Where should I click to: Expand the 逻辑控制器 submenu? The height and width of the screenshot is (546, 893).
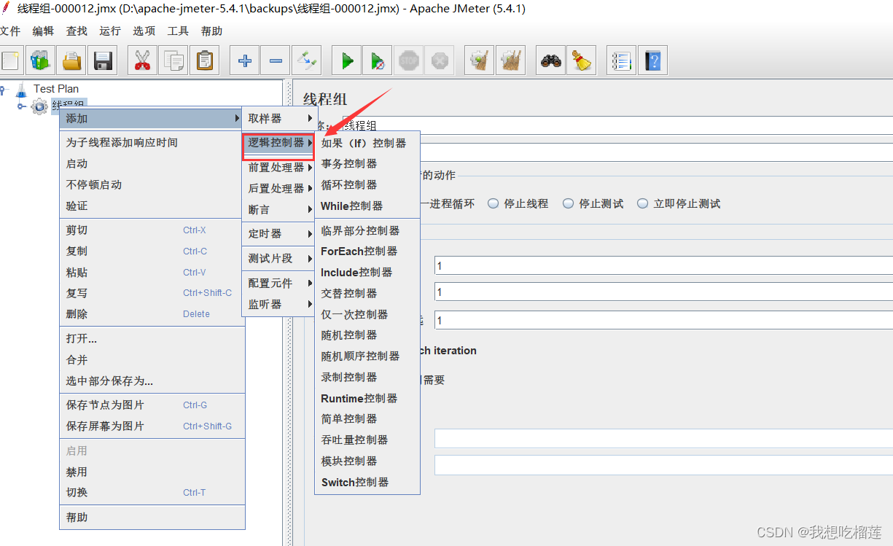278,143
